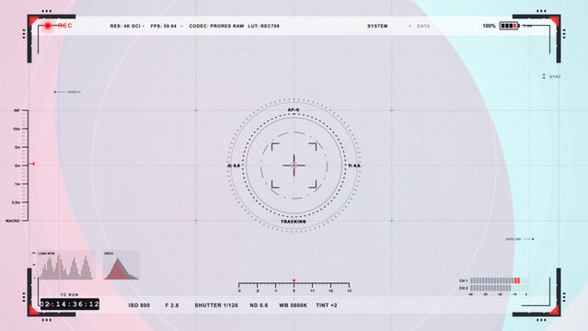Click the 1m mark on focus scale

tap(17, 184)
